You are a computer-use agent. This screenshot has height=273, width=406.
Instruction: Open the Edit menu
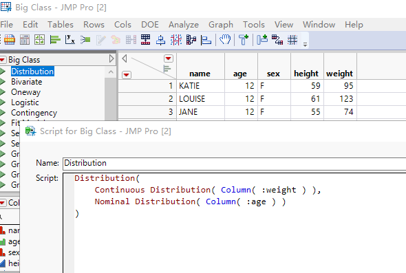pos(30,25)
